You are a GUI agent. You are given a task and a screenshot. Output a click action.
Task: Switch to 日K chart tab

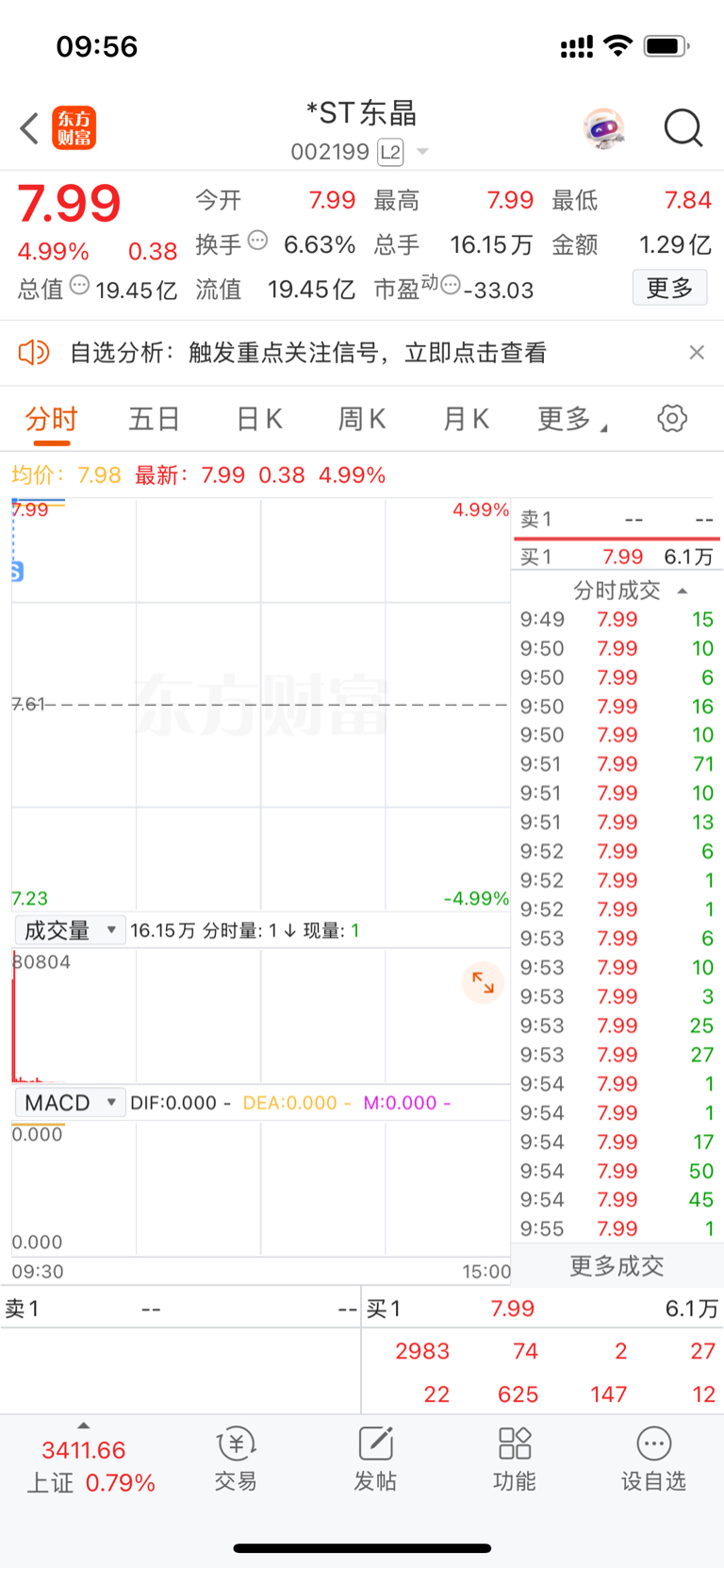point(259,419)
